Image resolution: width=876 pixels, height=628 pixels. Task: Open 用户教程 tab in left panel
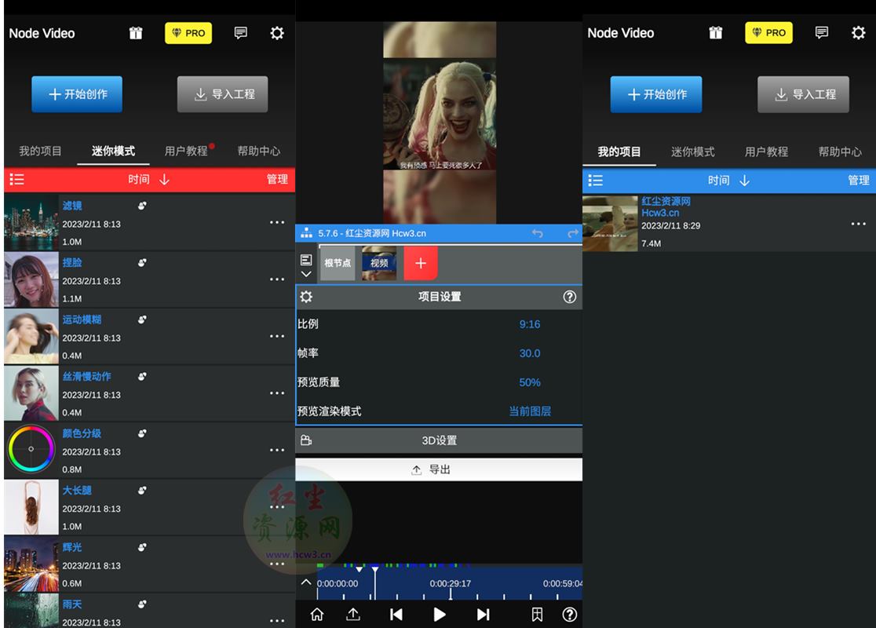[186, 151]
